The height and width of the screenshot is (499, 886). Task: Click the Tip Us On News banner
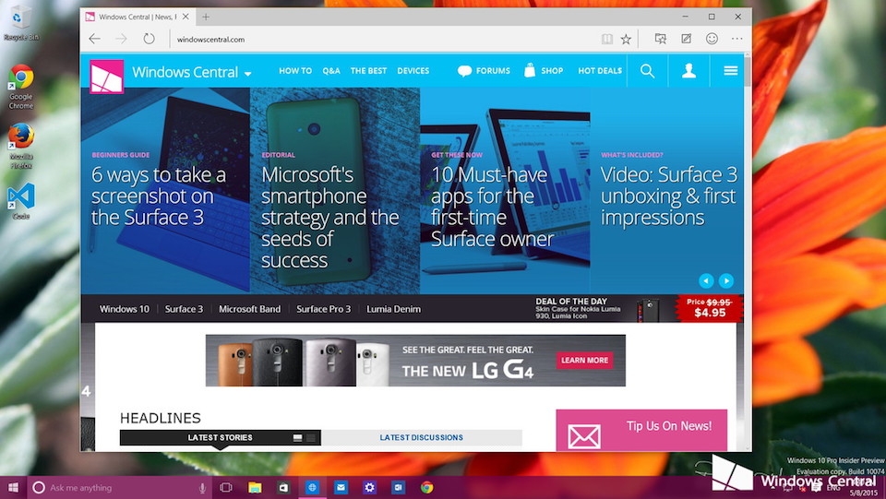coord(641,430)
